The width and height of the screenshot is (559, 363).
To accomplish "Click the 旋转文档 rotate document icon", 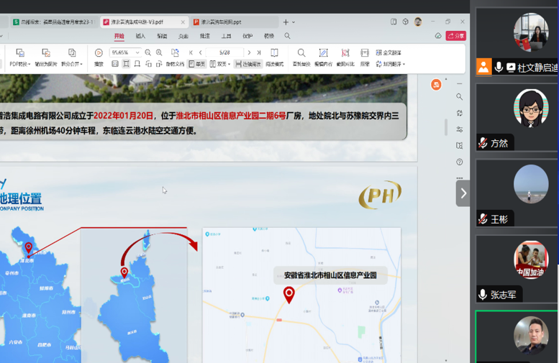I will pos(175,52).
